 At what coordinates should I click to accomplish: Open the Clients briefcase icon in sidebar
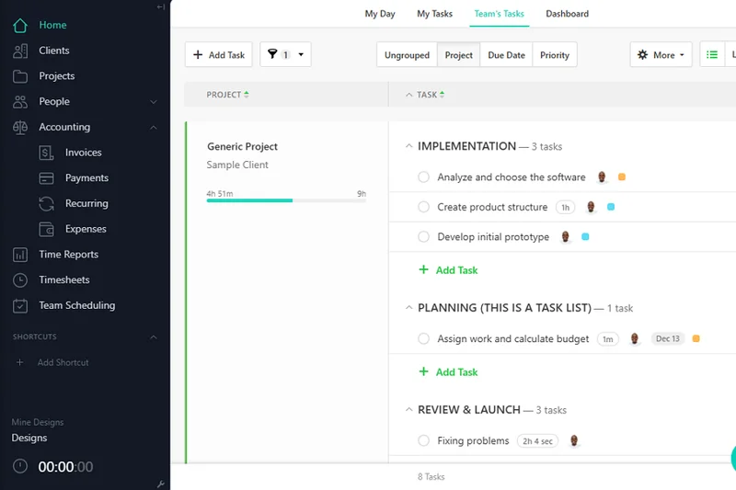coord(20,51)
